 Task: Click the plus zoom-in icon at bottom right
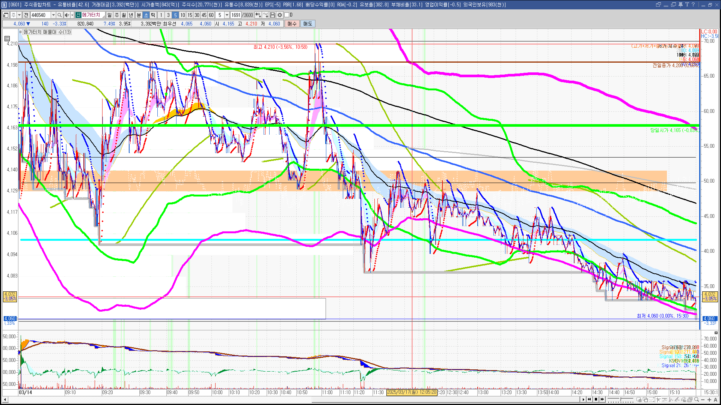(709, 399)
